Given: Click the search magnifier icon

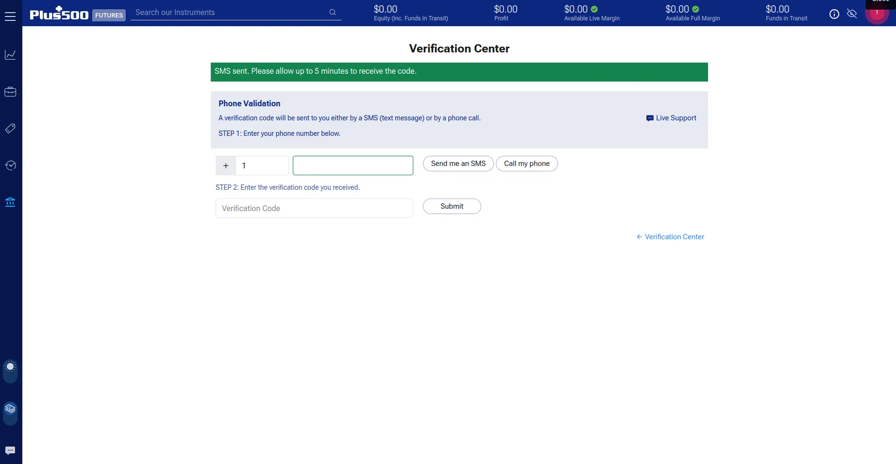Looking at the screenshot, I should (333, 12).
